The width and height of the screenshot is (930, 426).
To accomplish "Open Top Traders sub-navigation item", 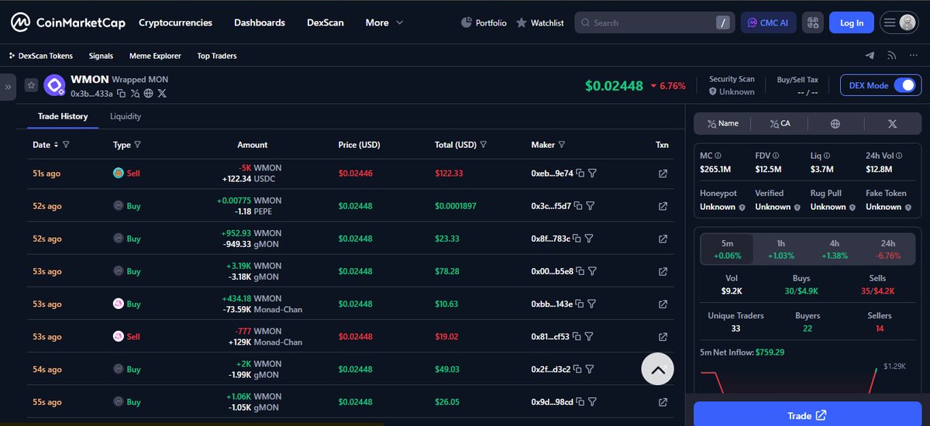I will pyautogui.click(x=217, y=56).
